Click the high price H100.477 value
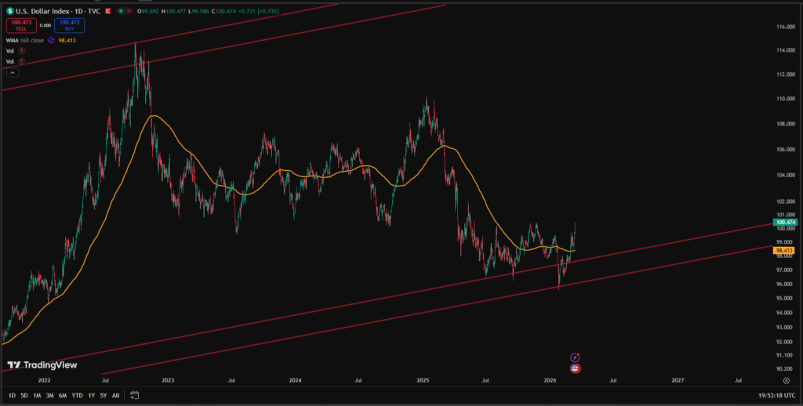Viewport: 803px width, 406px height. pos(173,11)
